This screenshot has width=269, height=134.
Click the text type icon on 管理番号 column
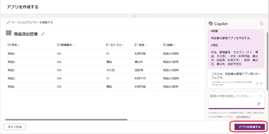point(59,45)
